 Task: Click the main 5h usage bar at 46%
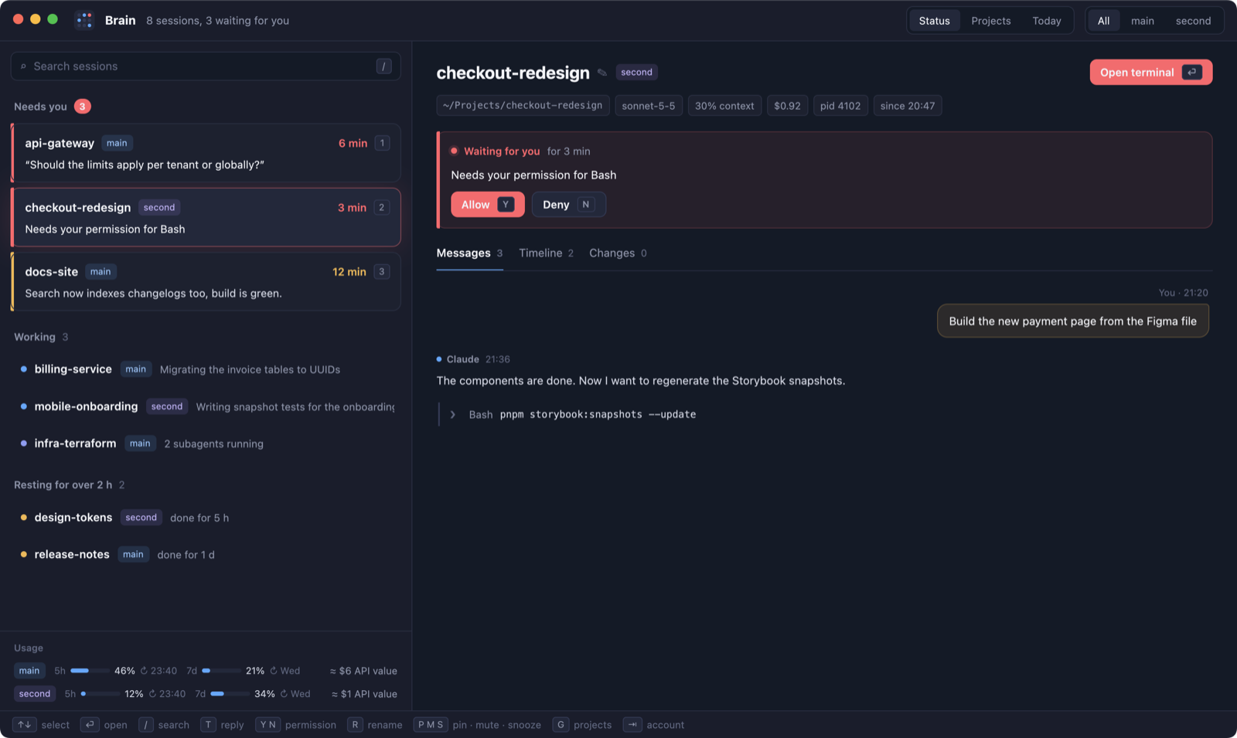point(89,671)
